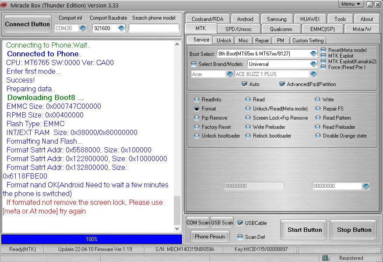Click the Start Button
The image size is (383, 262).
[304, 230]
